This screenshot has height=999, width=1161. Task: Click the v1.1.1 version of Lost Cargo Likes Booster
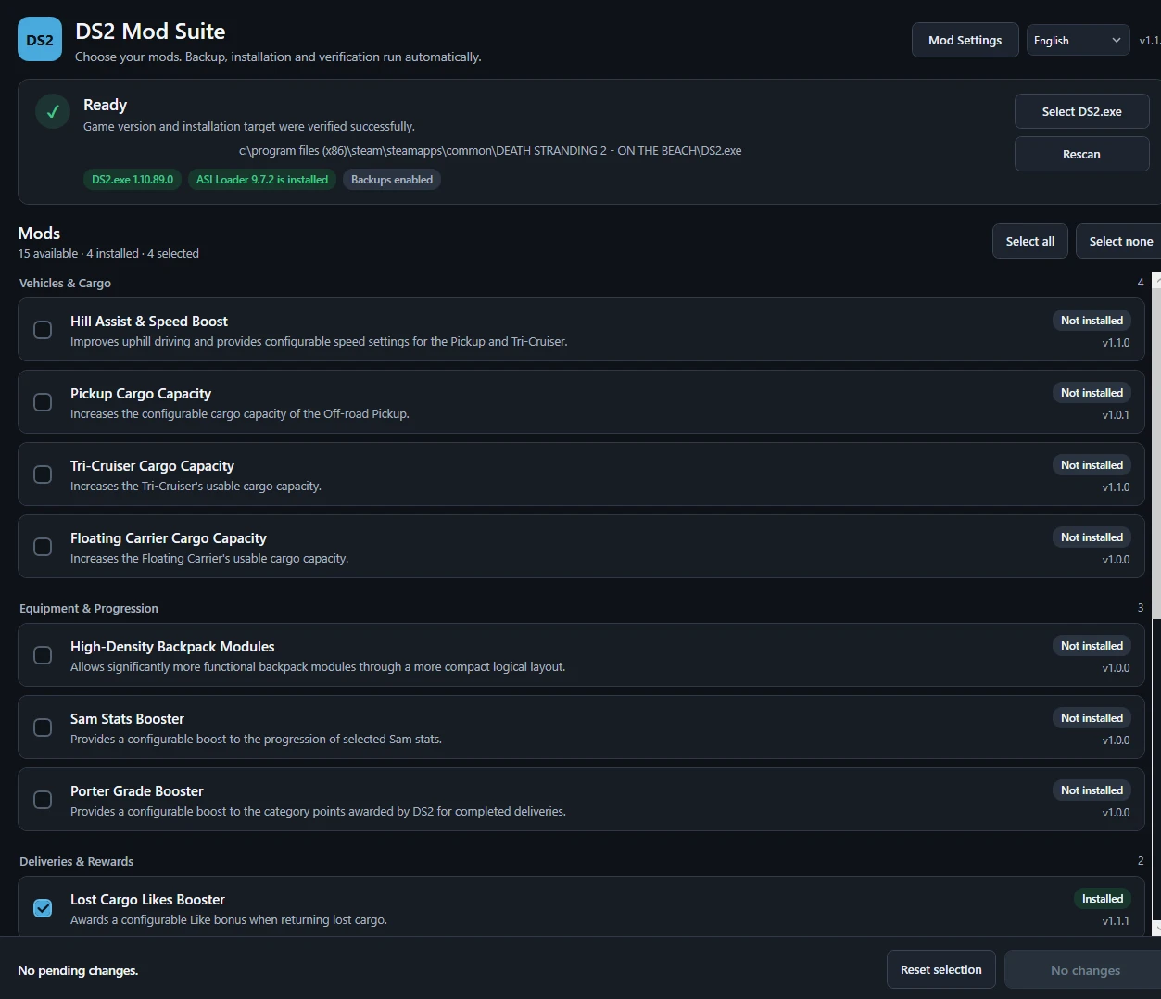[x=1116, y=921]
